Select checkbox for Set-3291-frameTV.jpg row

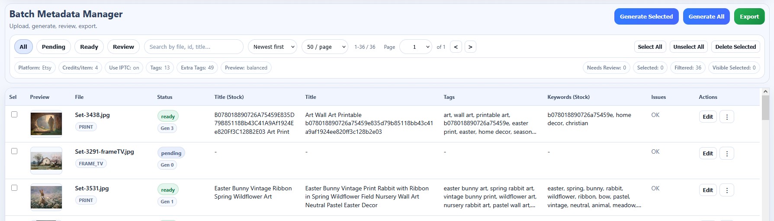(14, 151)
